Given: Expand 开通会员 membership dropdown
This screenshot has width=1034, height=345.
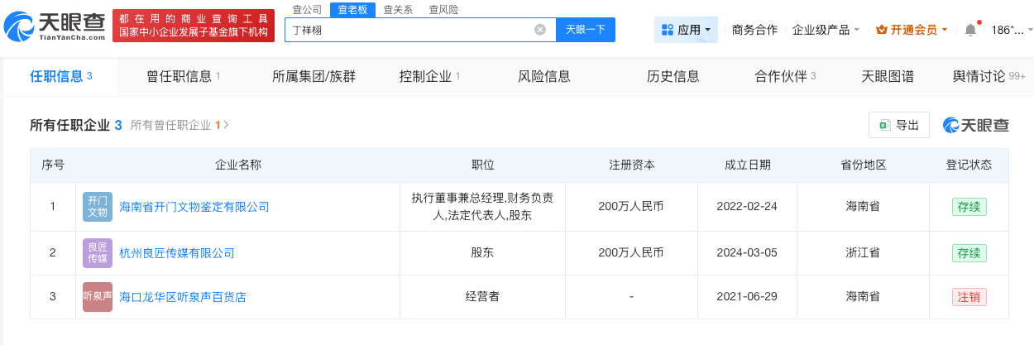Looking at the screenshot, I should point(912,30).
